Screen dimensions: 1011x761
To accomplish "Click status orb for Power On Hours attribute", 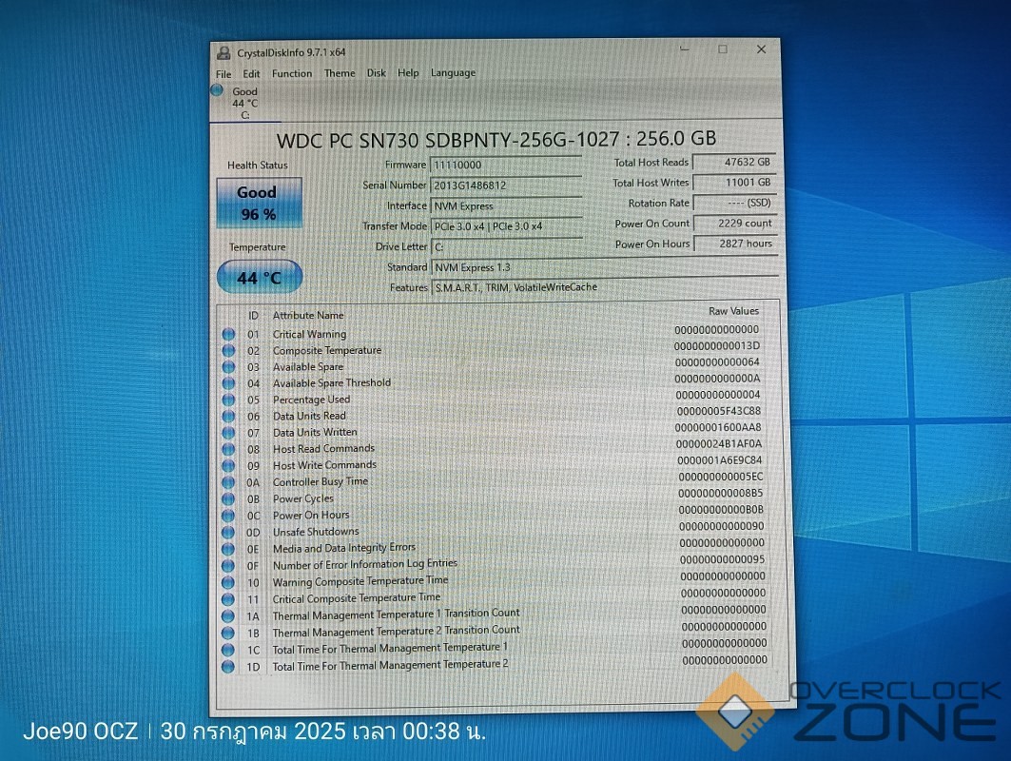I will (x=228, y=516).
